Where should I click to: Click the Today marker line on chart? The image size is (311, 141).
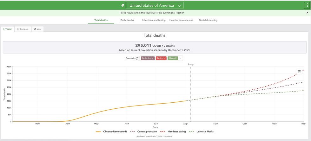click(x=191, y=93)
